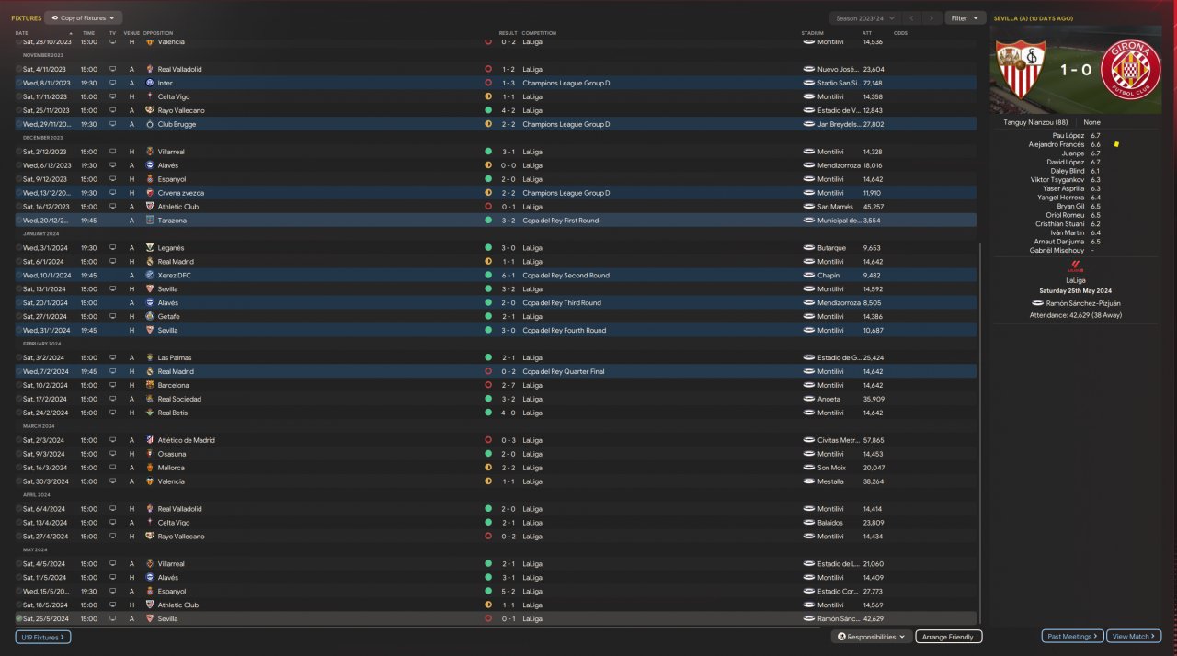Click Rayo Vallecano badge on 25/11/2023 row
The width and height of the screenshot is (1177, 656).
[x=150, y=110]
